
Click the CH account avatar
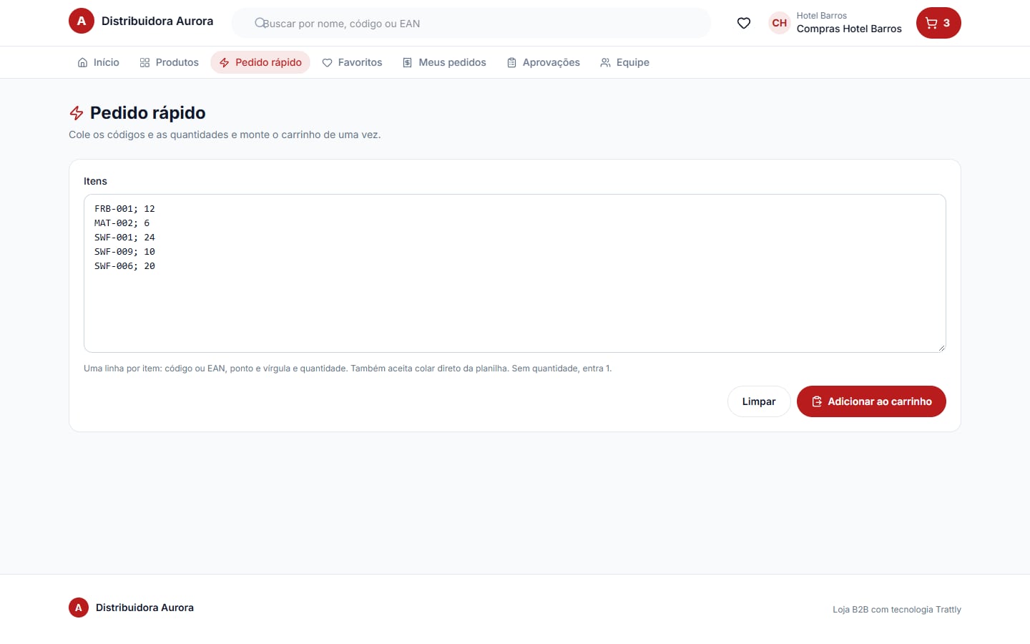tap(780, 23)
